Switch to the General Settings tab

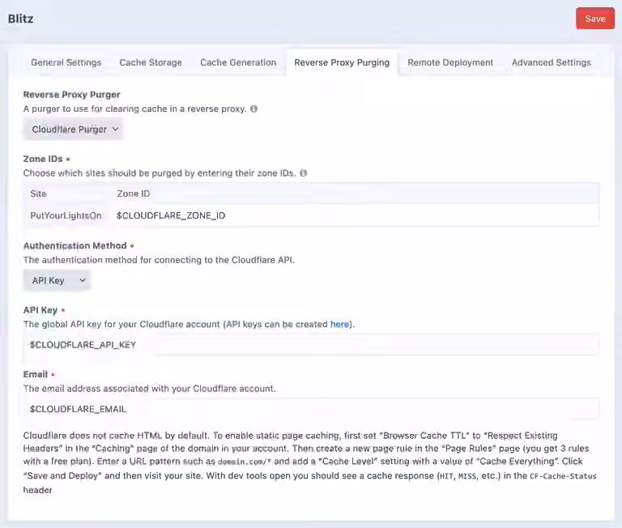[66, 62]
